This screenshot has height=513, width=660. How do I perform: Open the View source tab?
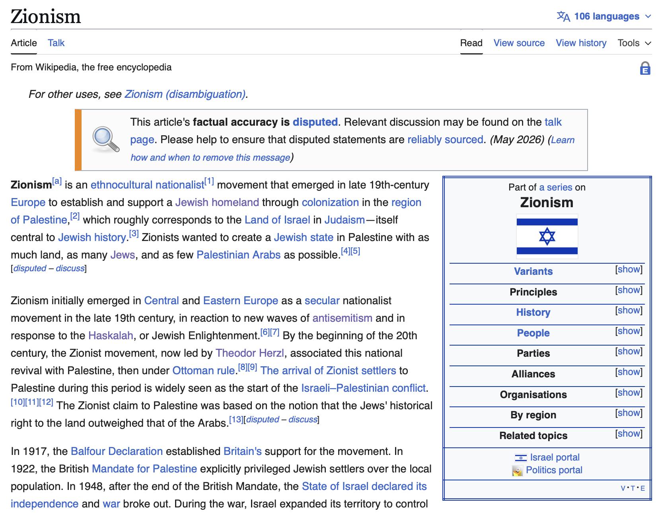tap(519, 43)
